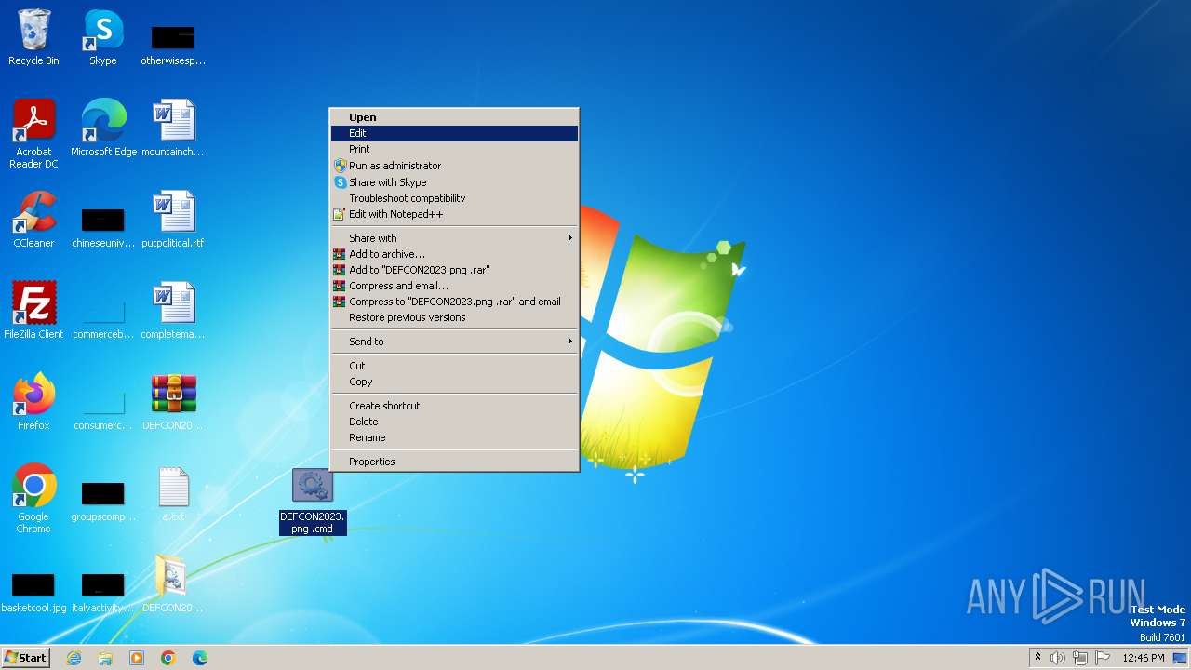Choose Run as administrator
Viewport: 1191px width, 670px height.
454,166
